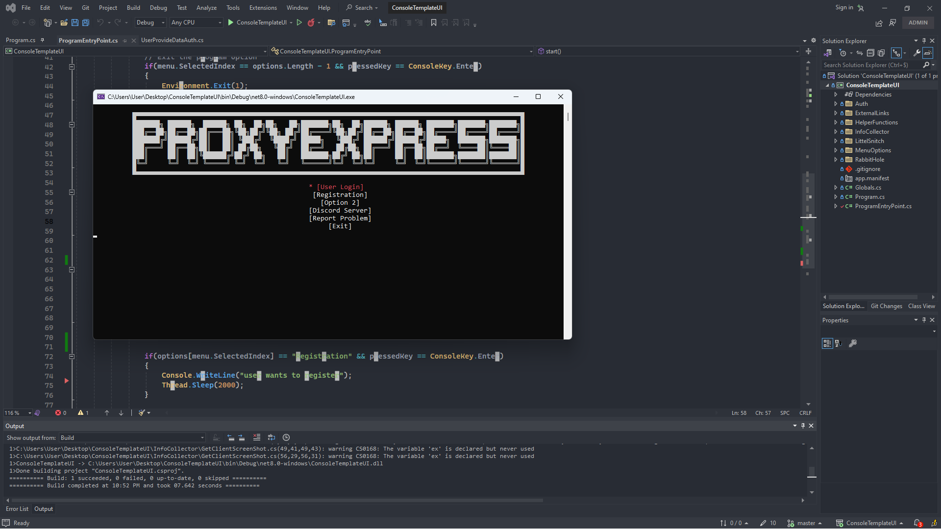Open the Show output from Build dropdown
The width and height of the screenshot is (941, 529).
[132, 437]
